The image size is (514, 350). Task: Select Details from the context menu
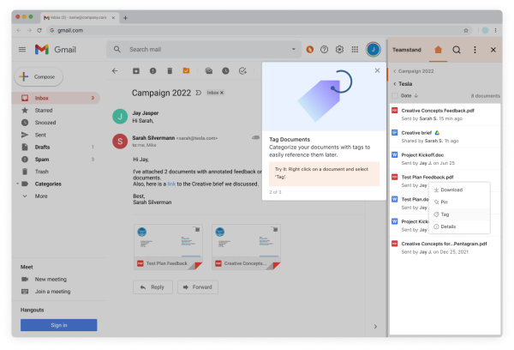pyautogui.click(x=459, y=226)
